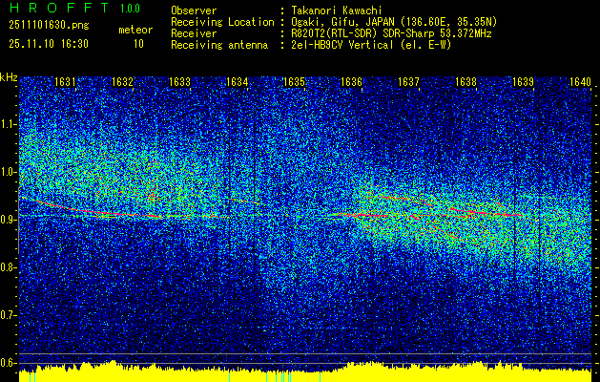This screenshot has height=382, width=600.
Task: Click the HROFFT 1.0.0 title text
Action: (x=74, y=8)
